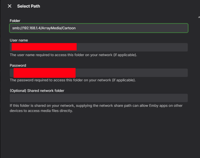Click the "User name" field label
200x158 pixels.
(19, 40)
